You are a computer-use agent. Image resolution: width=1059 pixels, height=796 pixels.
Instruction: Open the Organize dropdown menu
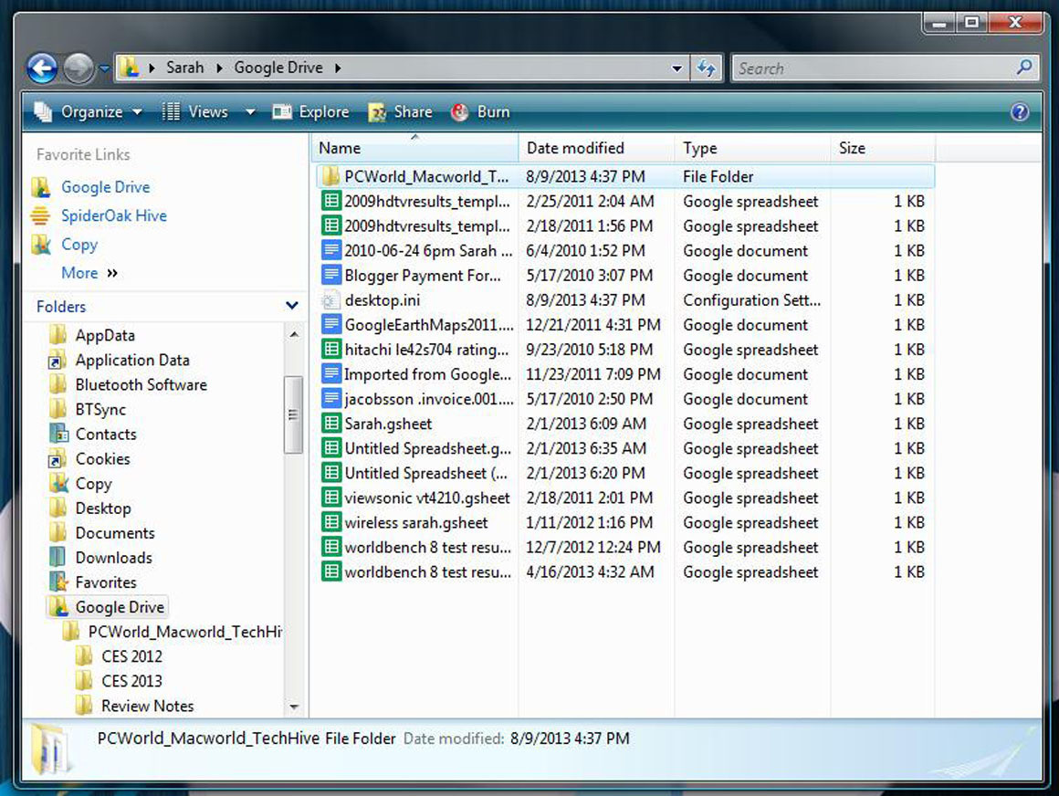click(x=89, y=112)
